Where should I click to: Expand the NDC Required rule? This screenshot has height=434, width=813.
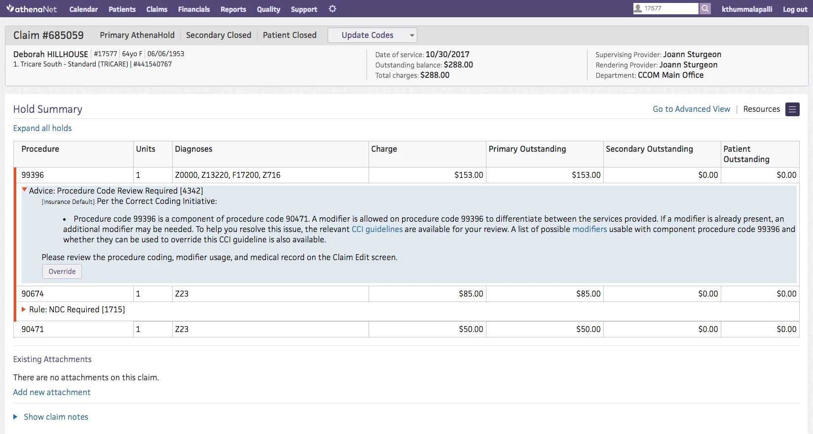click(23, 309)
